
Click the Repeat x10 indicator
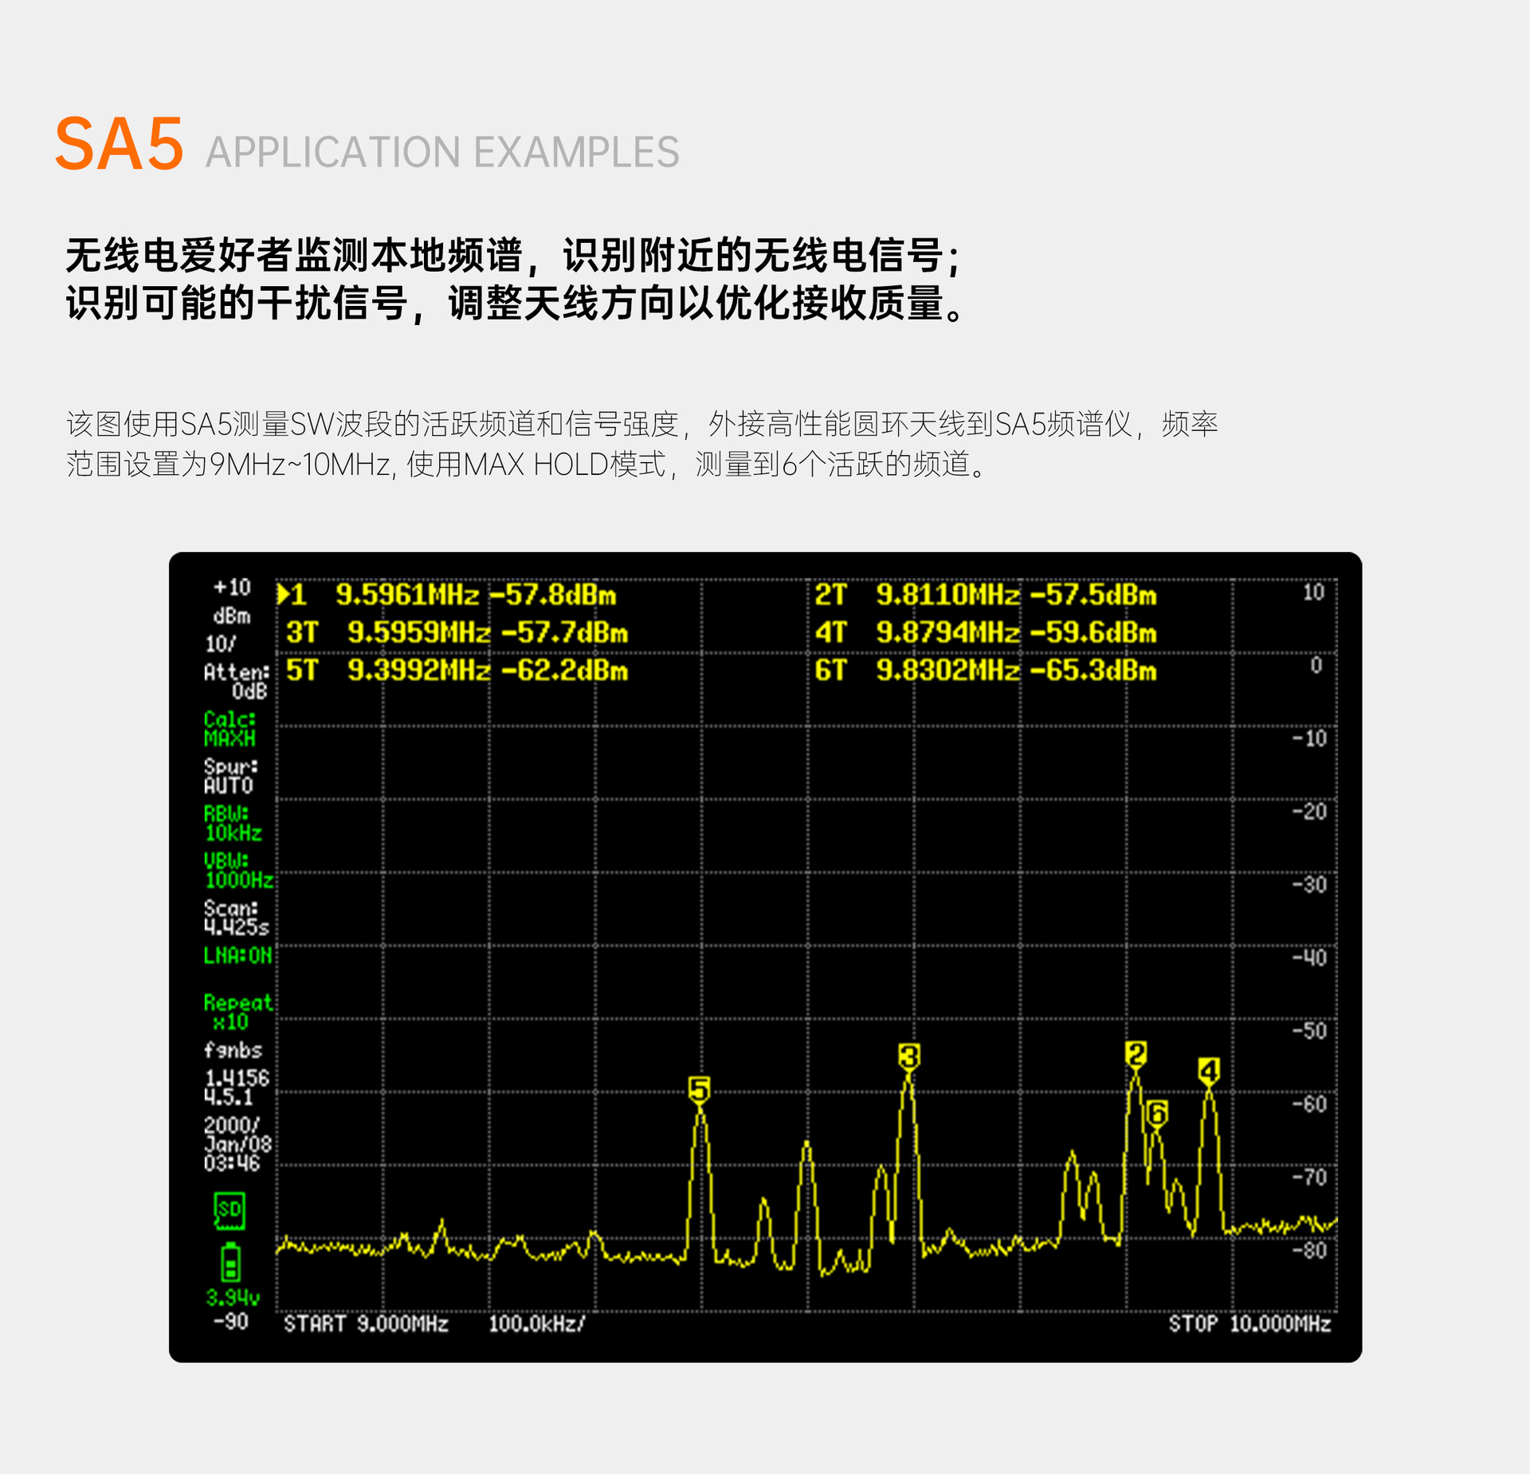point(237,1011)
